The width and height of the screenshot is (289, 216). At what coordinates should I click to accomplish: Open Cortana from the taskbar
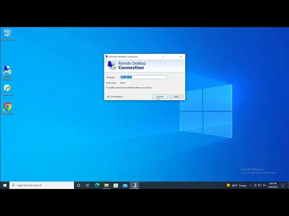tap(79, 185)
